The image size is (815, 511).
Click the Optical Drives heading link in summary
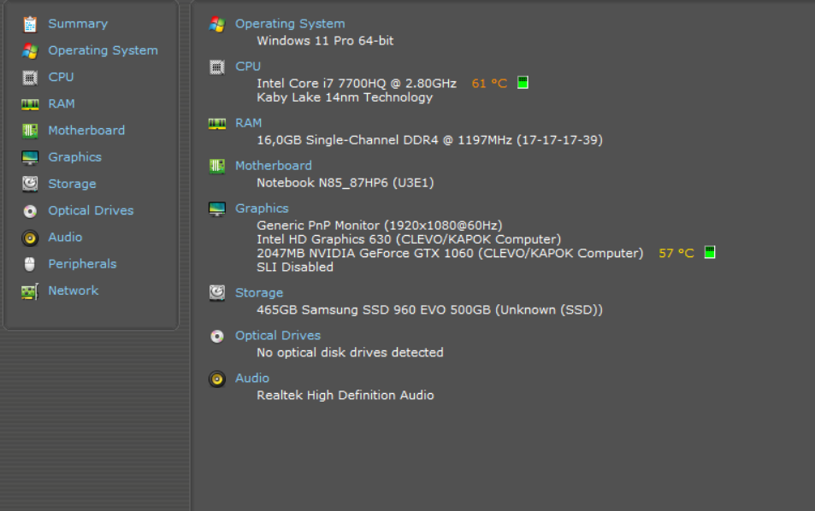[278, 336]
